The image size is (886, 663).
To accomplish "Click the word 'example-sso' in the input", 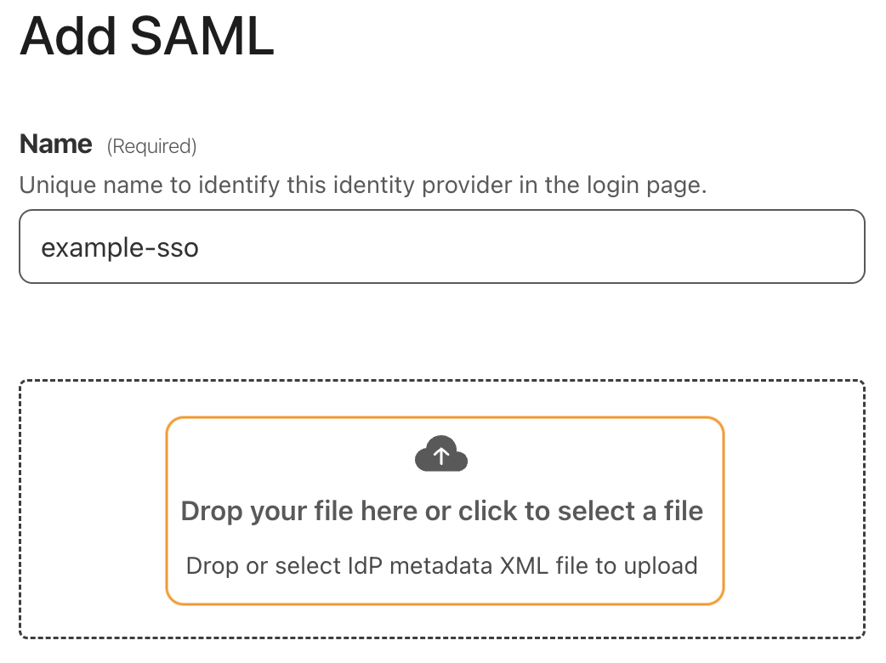I will tap(119, 247).
